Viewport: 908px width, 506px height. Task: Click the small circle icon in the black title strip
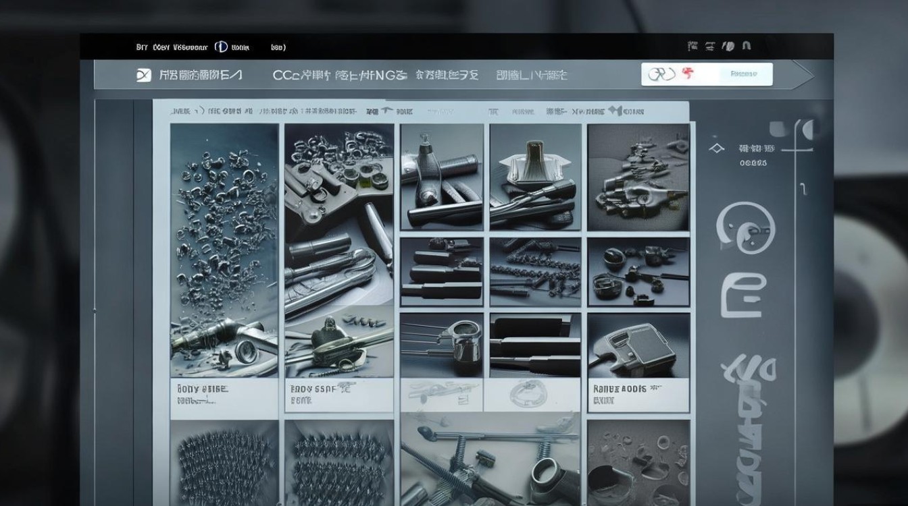tap(220, 47)
